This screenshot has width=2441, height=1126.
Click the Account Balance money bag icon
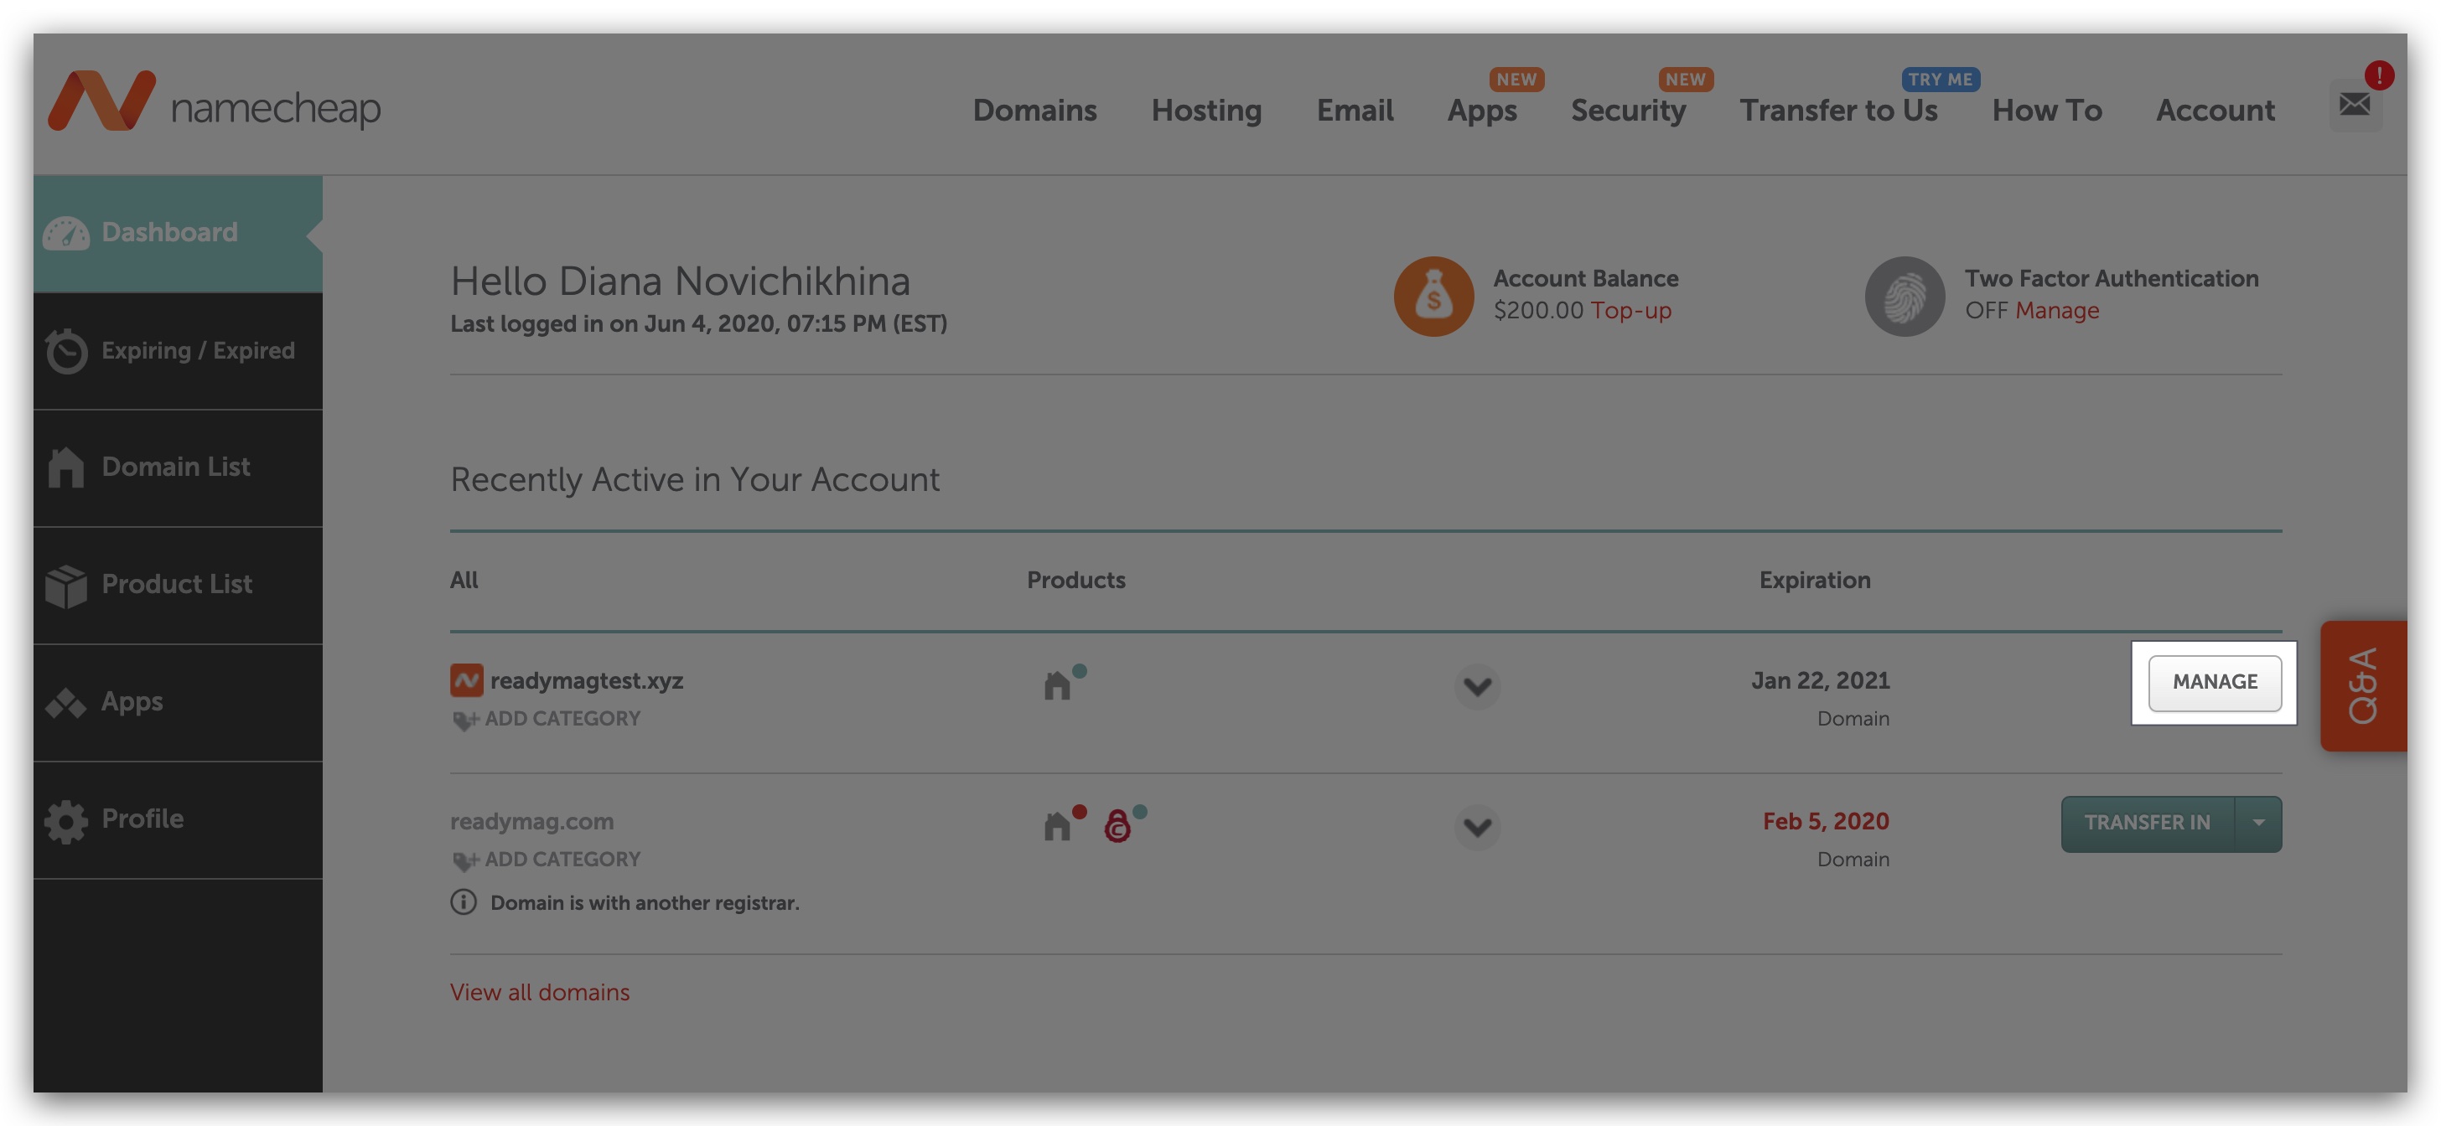[x=1433, y=297]
